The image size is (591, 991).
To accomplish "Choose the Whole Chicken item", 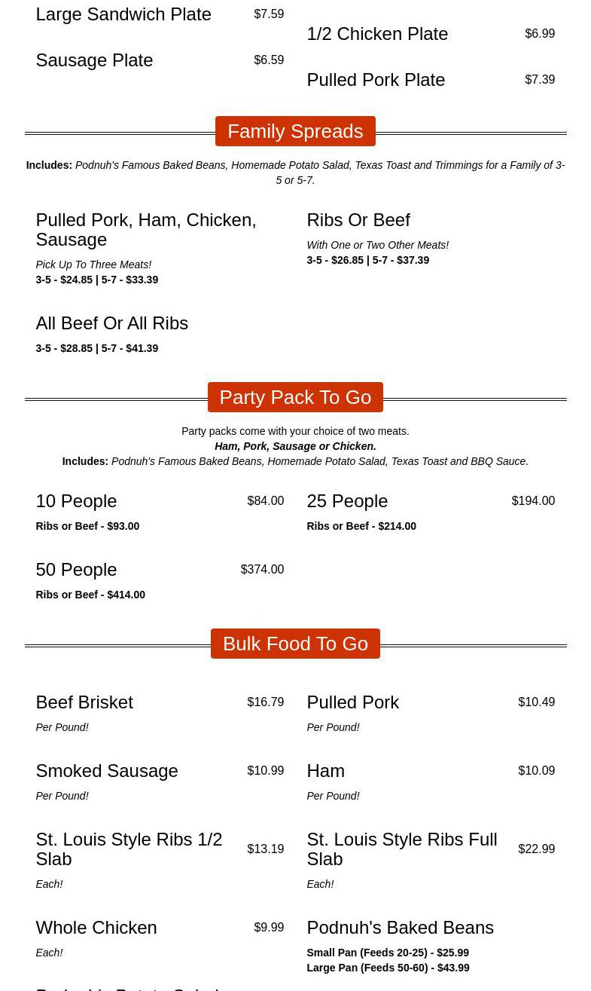I will (96, 928).
